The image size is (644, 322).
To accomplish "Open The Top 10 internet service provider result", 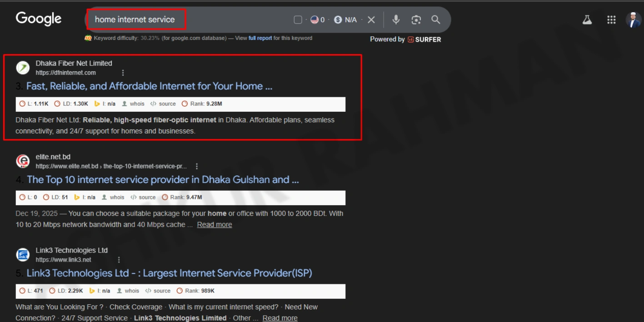I will 163,180.
